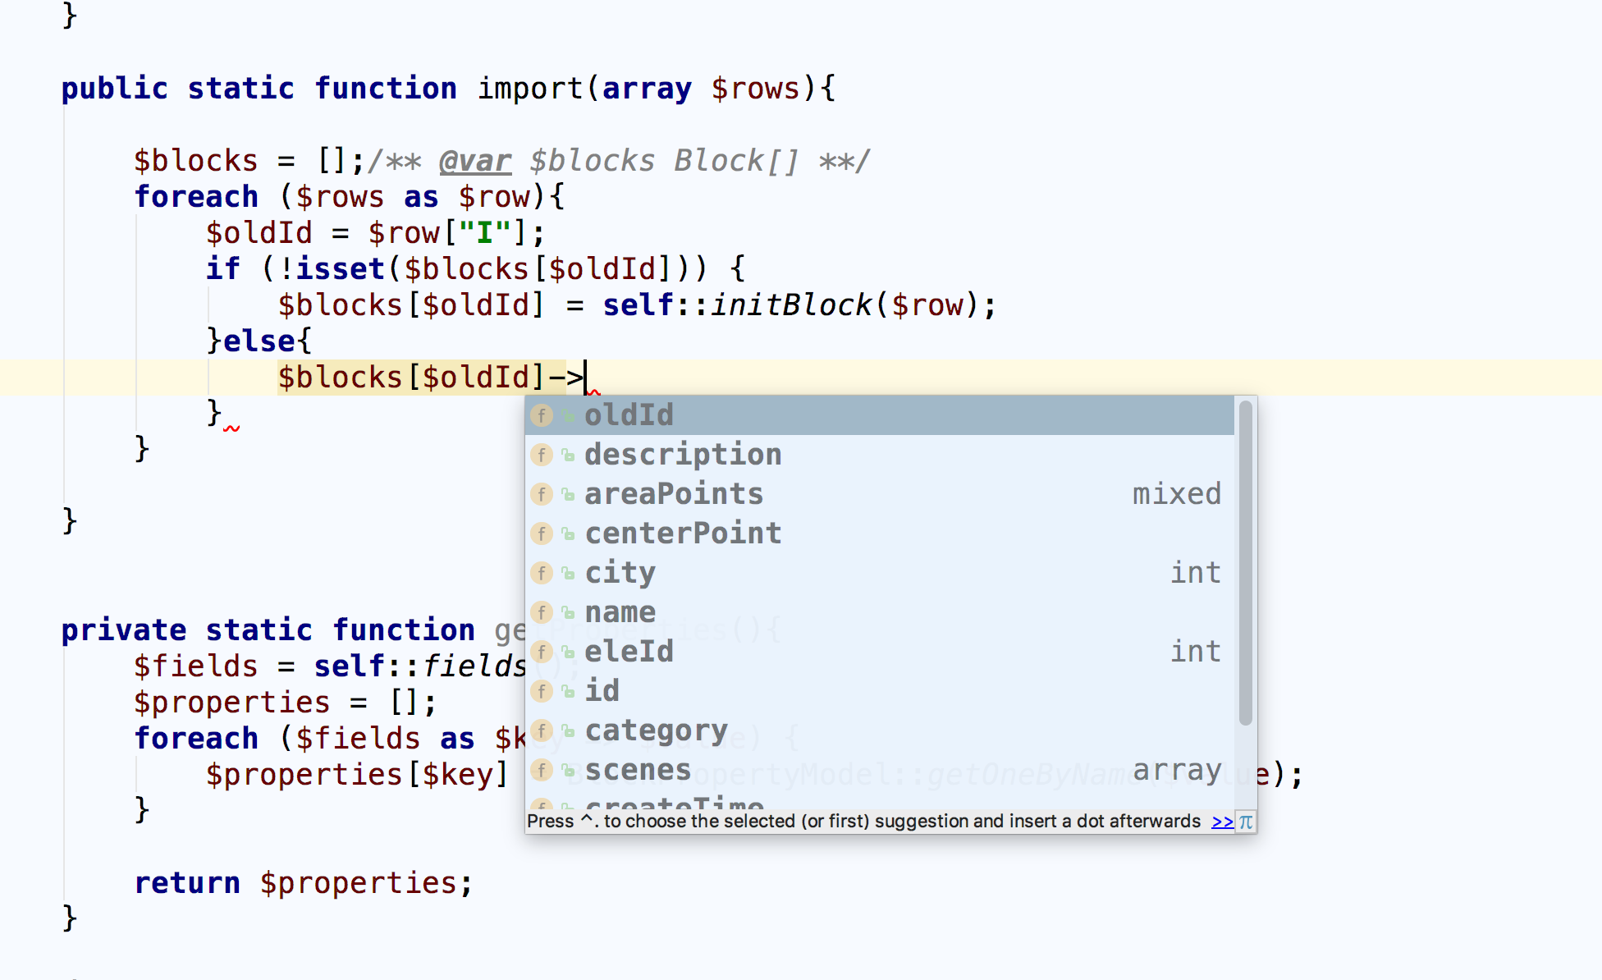1602x980 pixels.
Task: Open the next tip '>>' link
Action: coord(1222,822)
